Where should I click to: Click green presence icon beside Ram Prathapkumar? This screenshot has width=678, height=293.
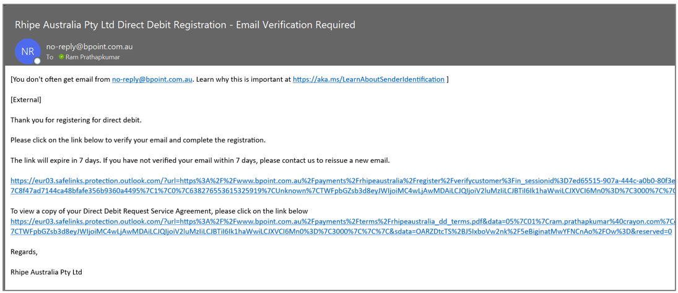click(x=61, y=57)
